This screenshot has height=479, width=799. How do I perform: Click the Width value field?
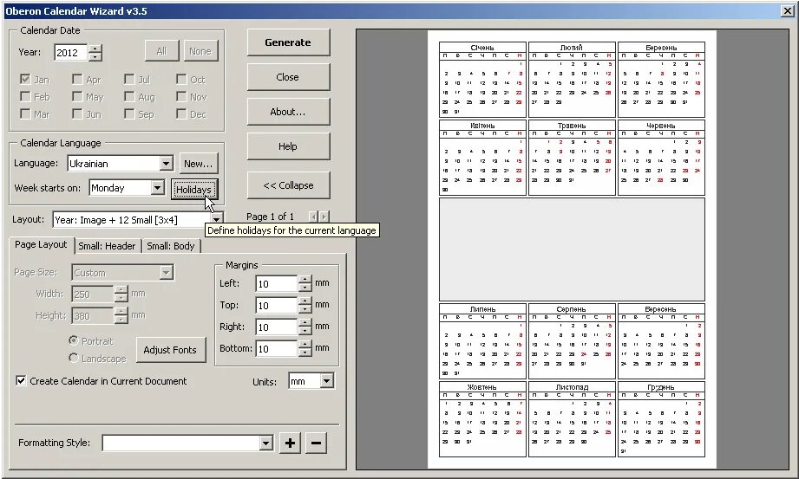[x=93, y=294]
